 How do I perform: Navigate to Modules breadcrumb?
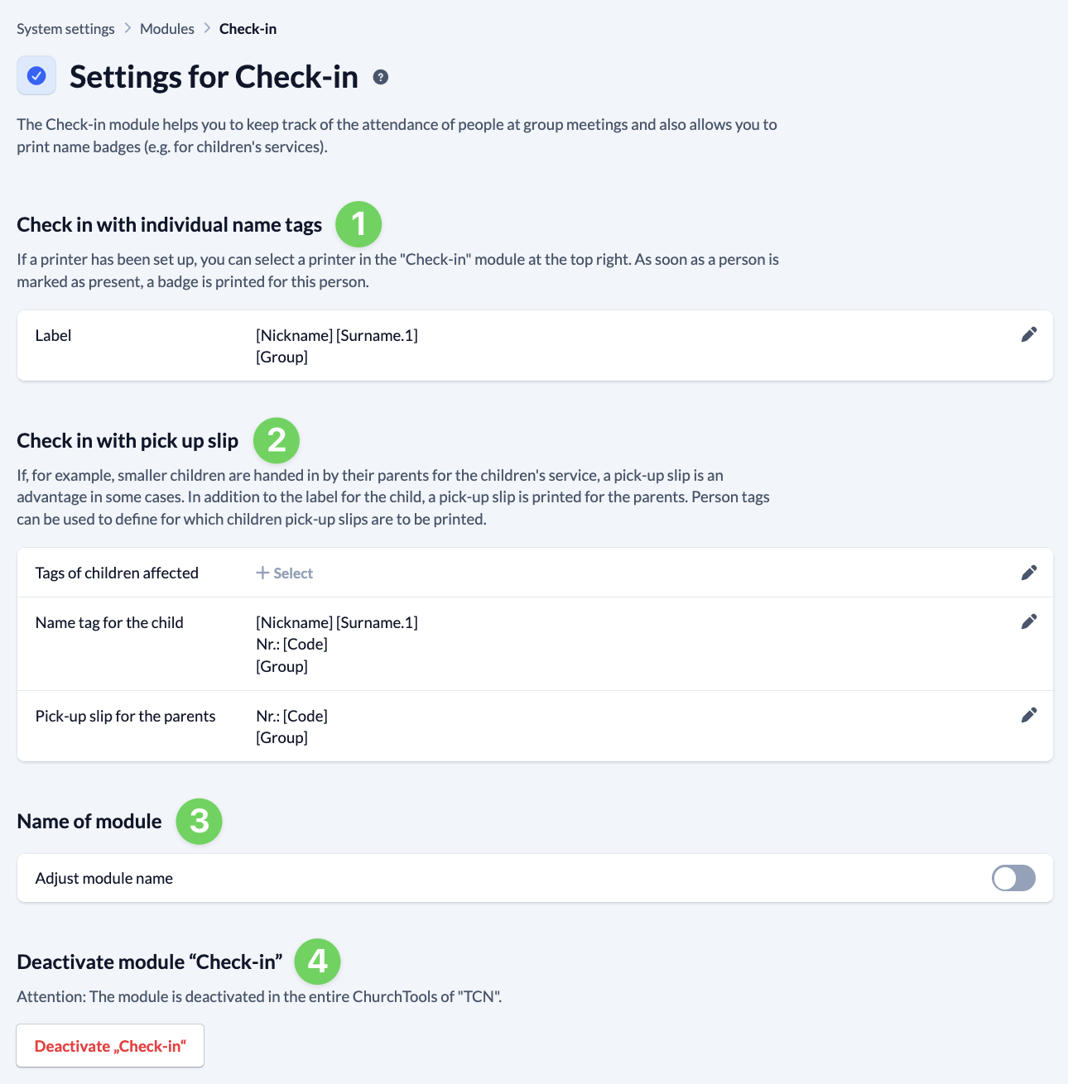(x=167, y=29)
